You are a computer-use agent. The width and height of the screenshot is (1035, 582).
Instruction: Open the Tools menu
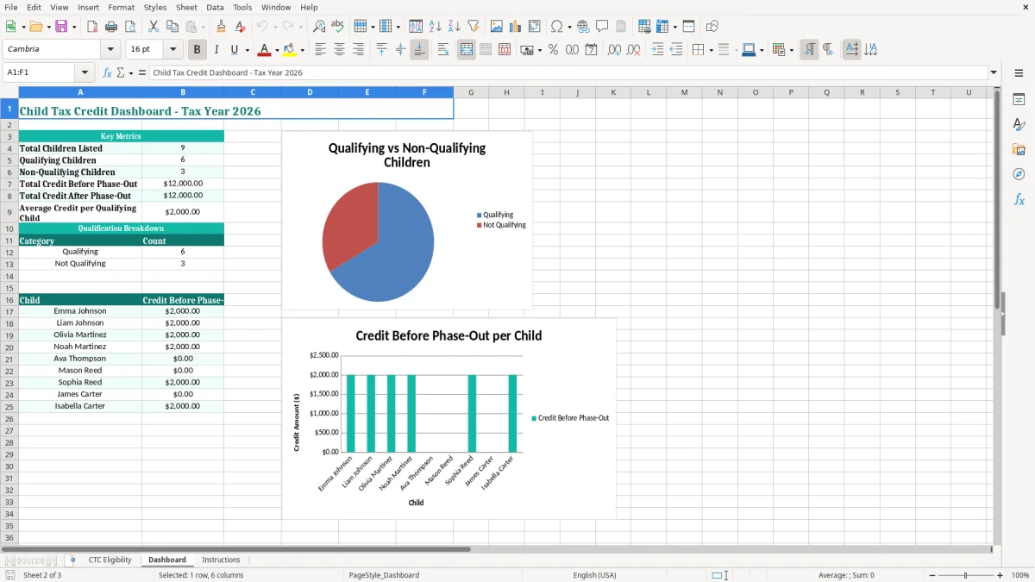242,7
